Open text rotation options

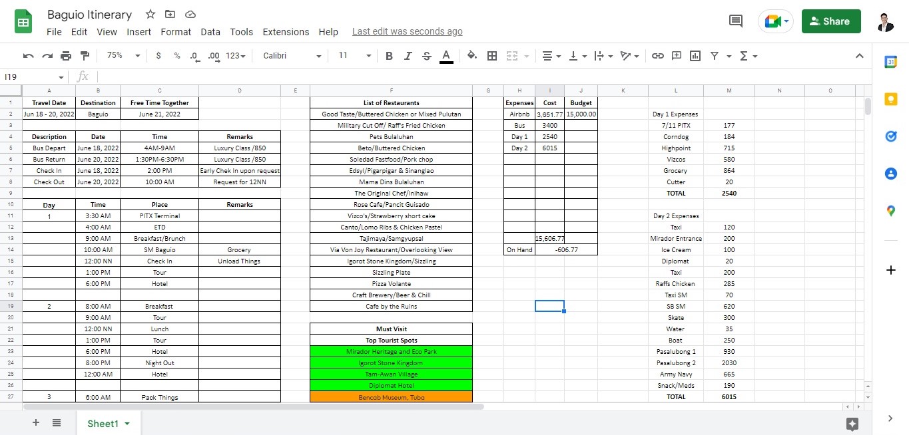point(629,56)
